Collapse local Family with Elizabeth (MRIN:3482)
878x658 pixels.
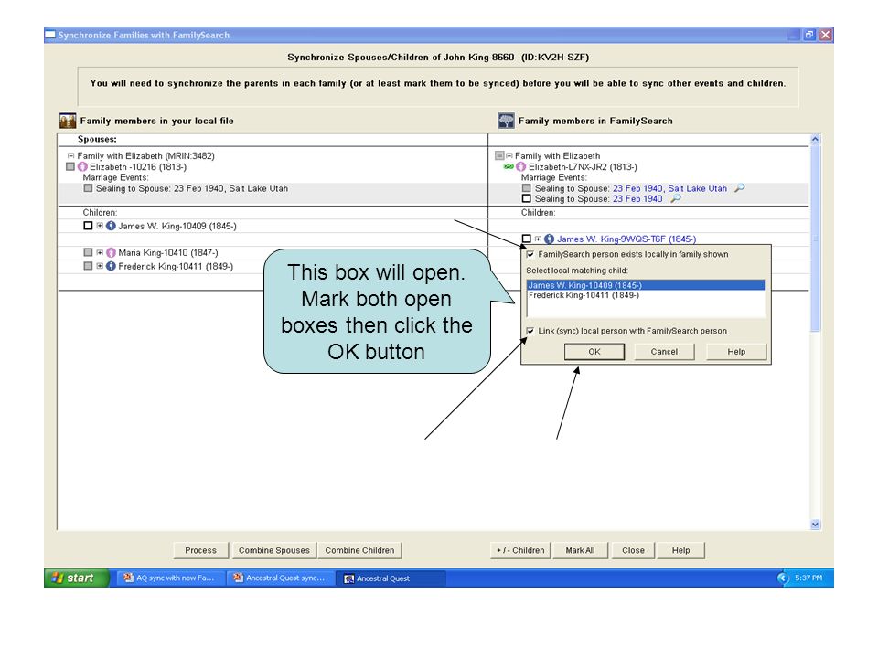tap(71, 155)
